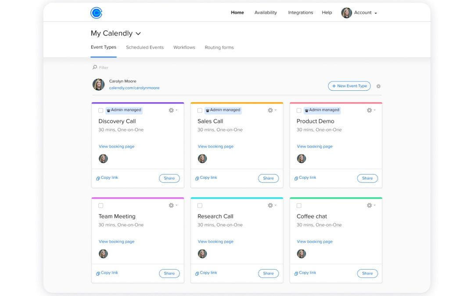The width and height of the screenshot is (474, 296).
Task: Share the Research Call event
Action: [269, 273]
